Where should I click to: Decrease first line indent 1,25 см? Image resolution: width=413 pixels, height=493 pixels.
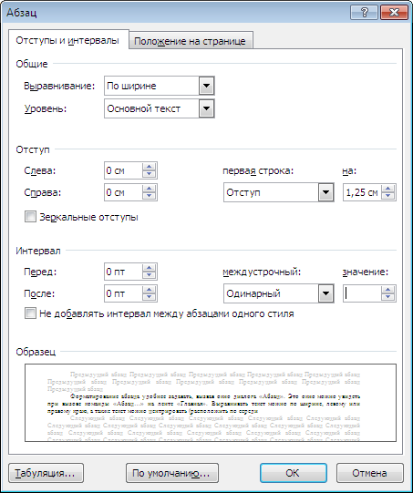click(x=388, y=196)
